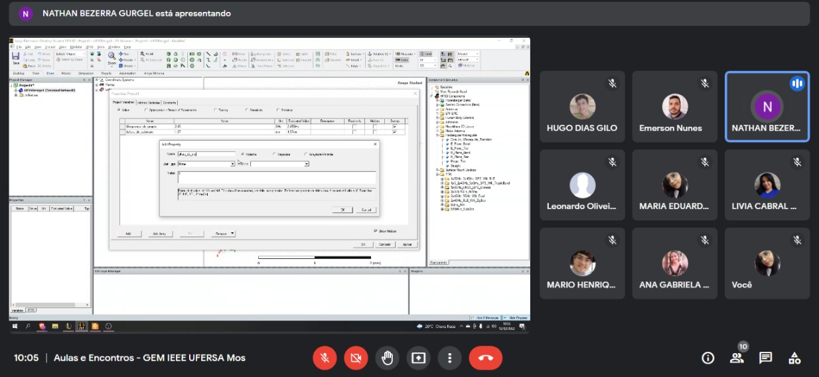Open the File Explorer taskbar icon
Image resolution: width=819 pixels, height=377 pixels.
coord(55,326)
